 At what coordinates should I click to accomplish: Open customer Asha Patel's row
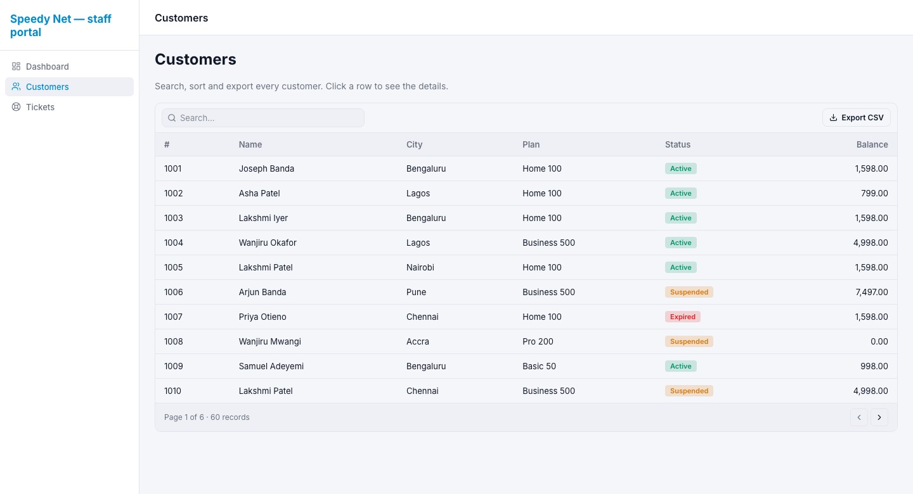526,193
